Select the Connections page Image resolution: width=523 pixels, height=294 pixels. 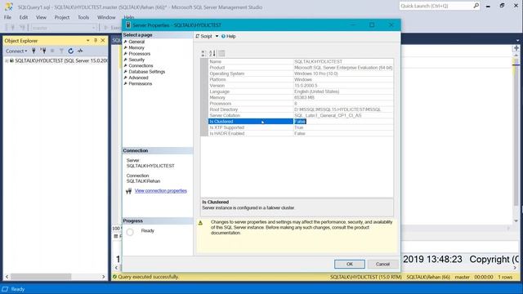click(x=141, y=65)
